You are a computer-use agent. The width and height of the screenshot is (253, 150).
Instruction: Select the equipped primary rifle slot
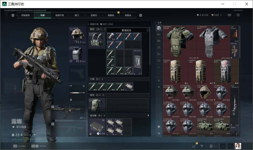click(68, 112)
